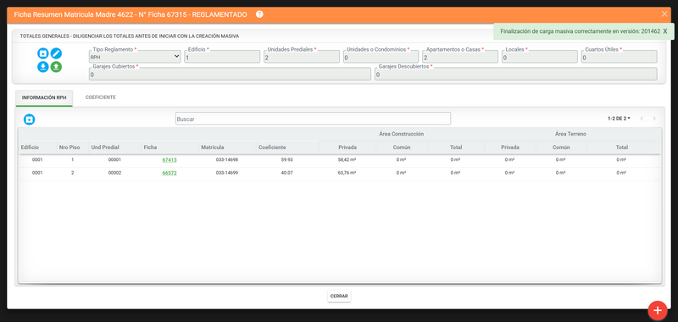Click in the Buscar search field
The height and width of the screenshot is (322, 678).
point(313,119)
